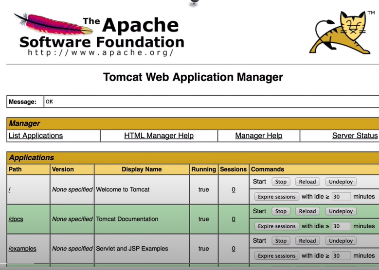
Task: Click the 'Start' label in the /docs row
Action: [259, 211]
